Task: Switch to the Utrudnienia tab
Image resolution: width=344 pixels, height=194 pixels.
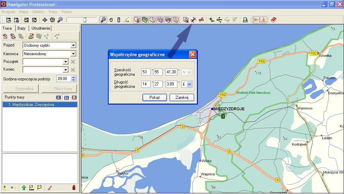Action: click(40, 28)
